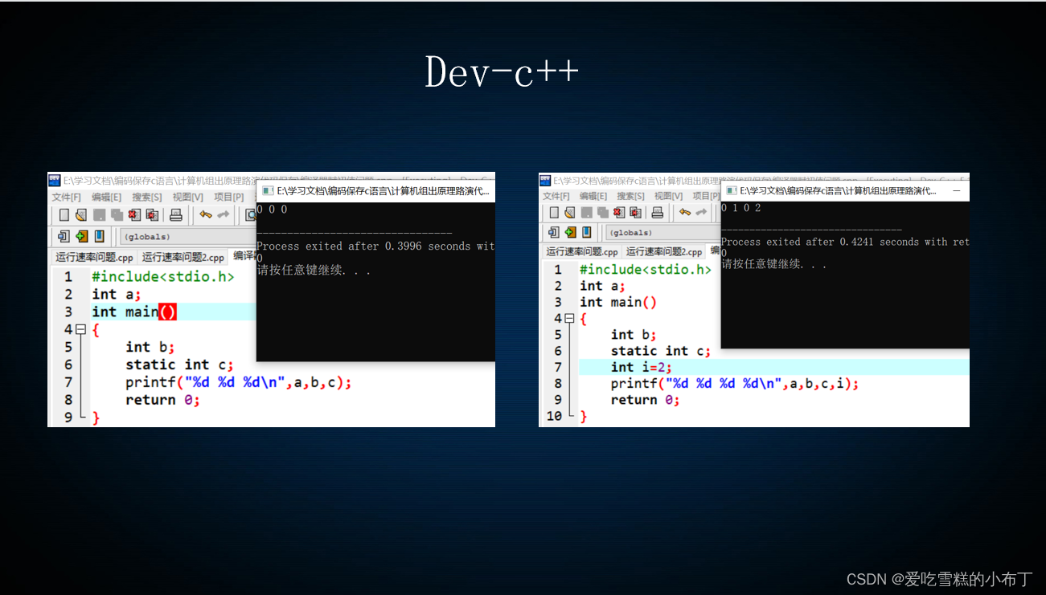Click Save icon in right Dev-C++ window
1046x595 pixels.
pyautogui.click(x=586, y=212)
